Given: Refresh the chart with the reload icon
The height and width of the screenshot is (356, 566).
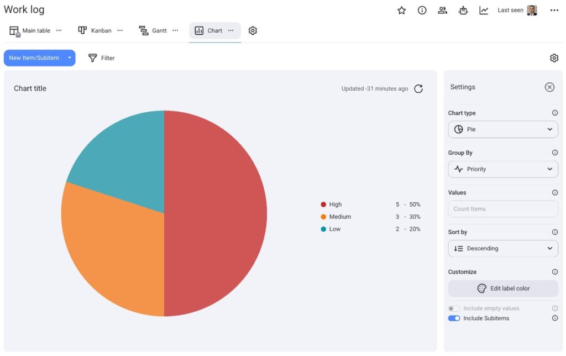Looking at the screenshot, I should tap(418, 89).
